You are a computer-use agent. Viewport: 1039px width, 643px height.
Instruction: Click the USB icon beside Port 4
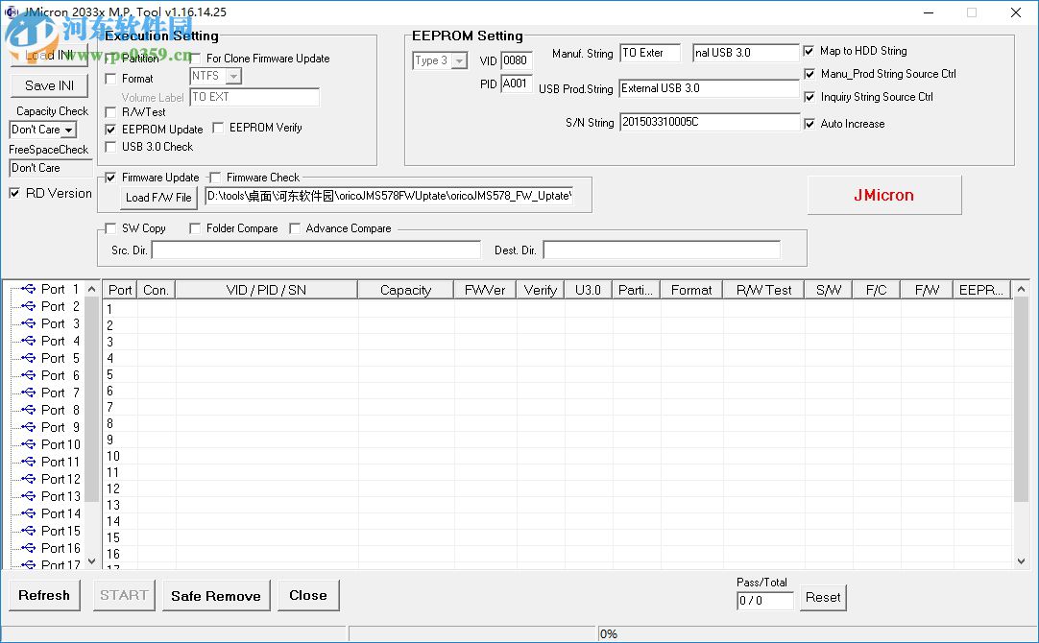pos(29,341)
